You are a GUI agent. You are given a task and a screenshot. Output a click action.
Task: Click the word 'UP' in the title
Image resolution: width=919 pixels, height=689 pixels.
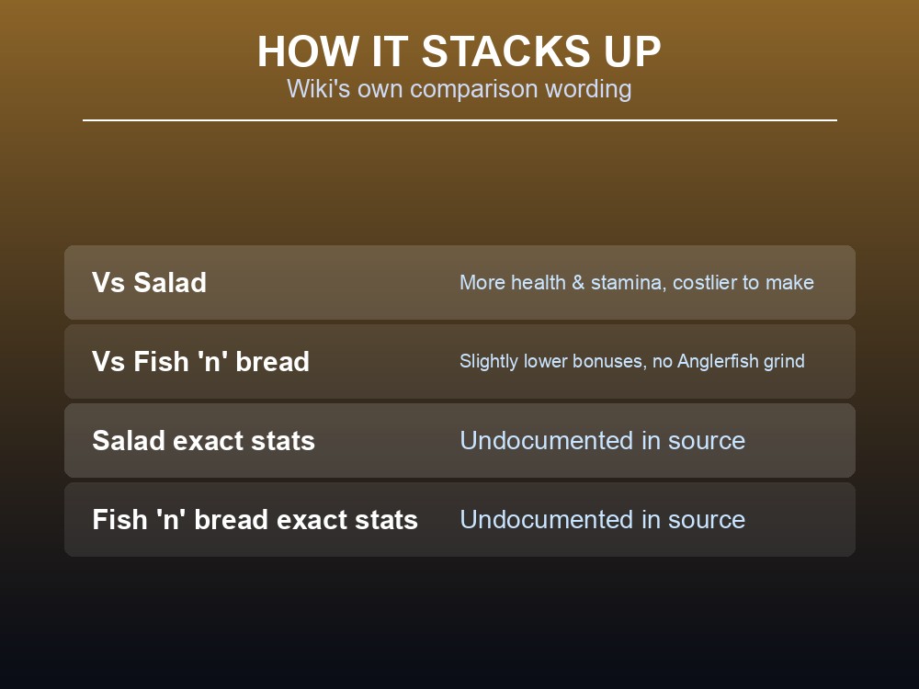[x=632, y=51]
